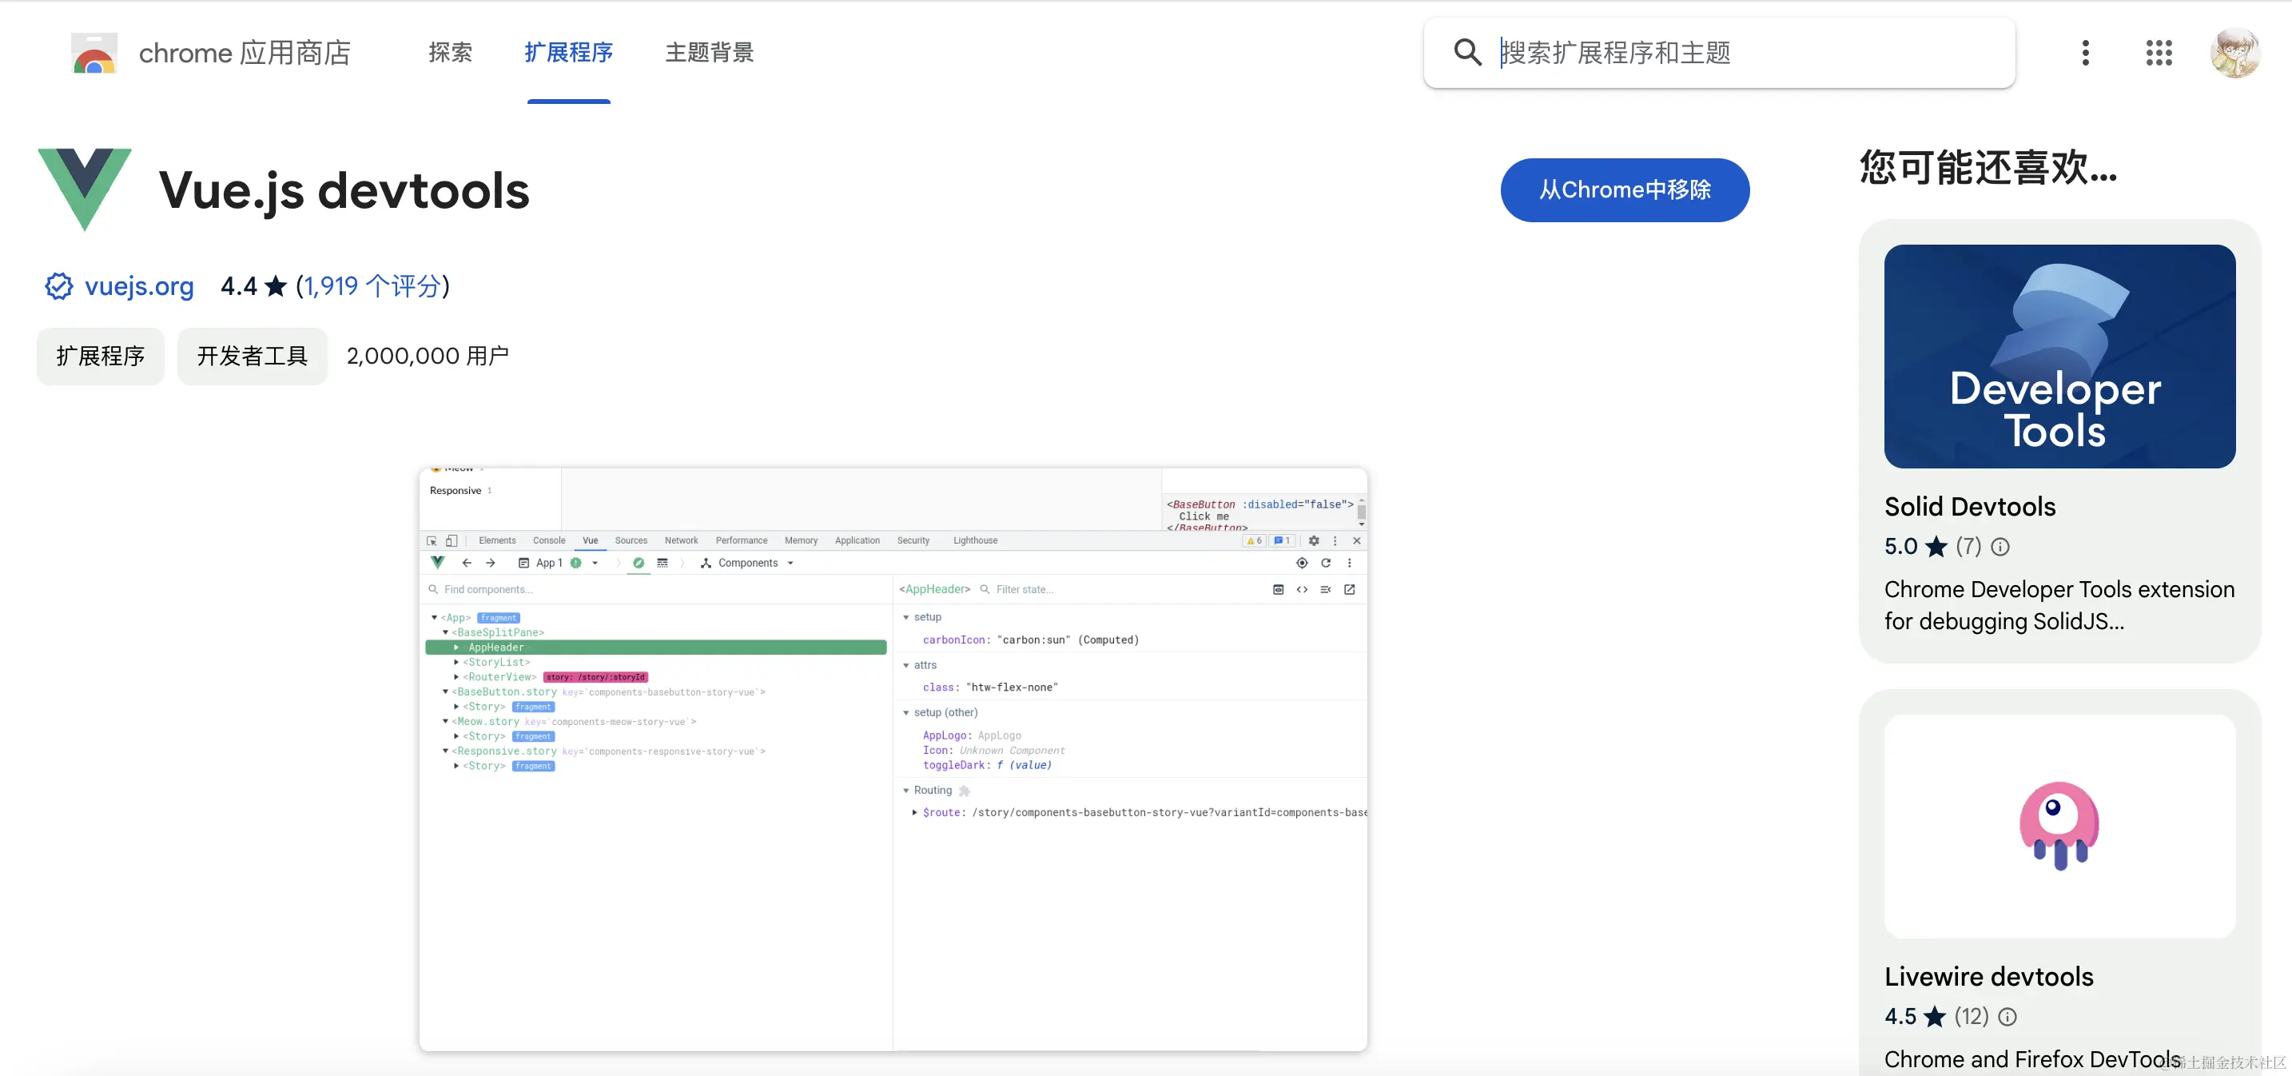The height and width of the screenshot is (1076, 2292).
Task: Toggle the issues counter showing 1
Action: click(1281, 540)
